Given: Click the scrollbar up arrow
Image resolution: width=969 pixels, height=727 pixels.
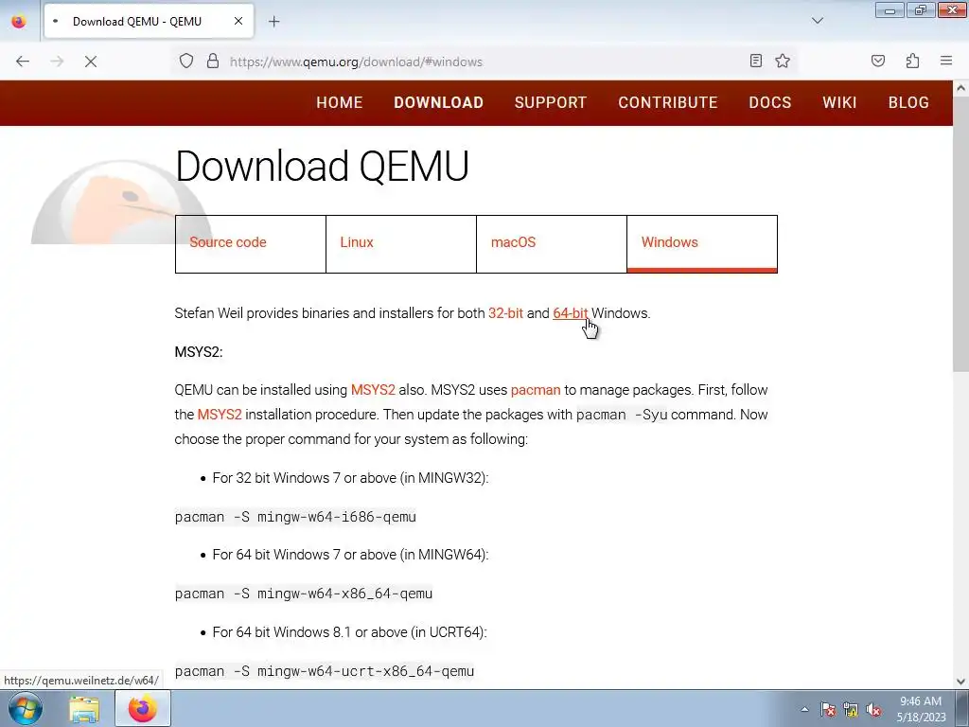Looking at the screenshot, I should pos(960,88).
